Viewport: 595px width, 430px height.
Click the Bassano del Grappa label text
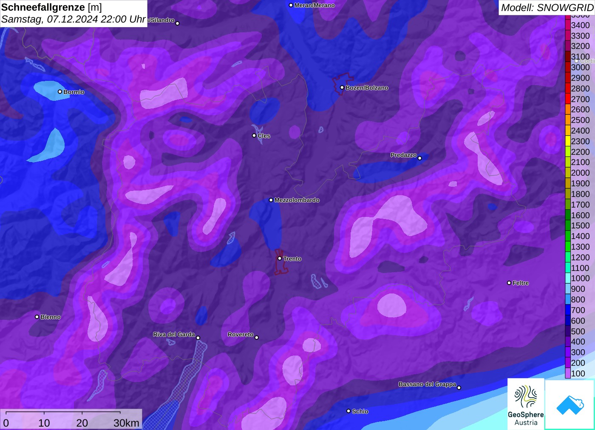point(427,384)
